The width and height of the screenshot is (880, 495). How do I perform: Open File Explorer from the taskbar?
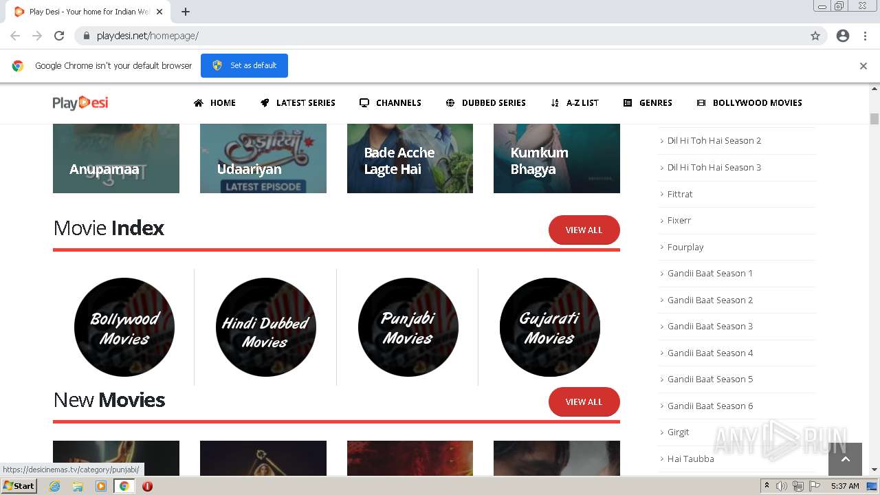[x=78, y=486]
